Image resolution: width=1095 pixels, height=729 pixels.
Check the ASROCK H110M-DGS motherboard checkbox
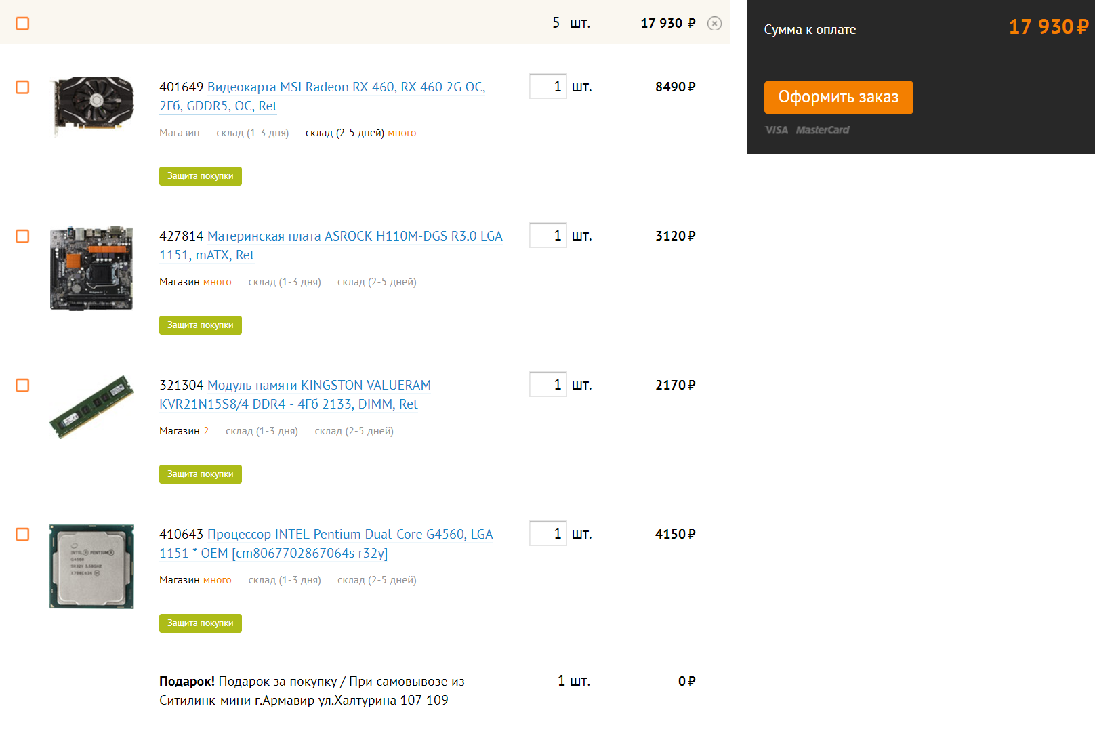(x=22, y=236)
